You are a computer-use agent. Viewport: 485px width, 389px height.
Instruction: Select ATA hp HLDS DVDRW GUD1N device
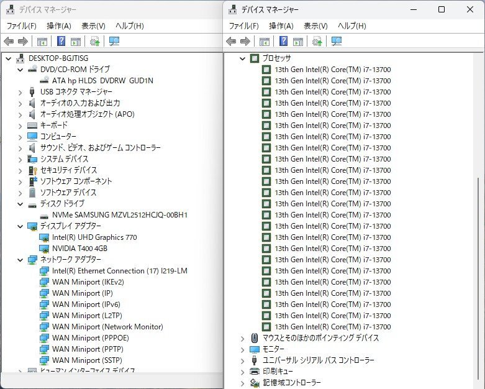[102, 80]
